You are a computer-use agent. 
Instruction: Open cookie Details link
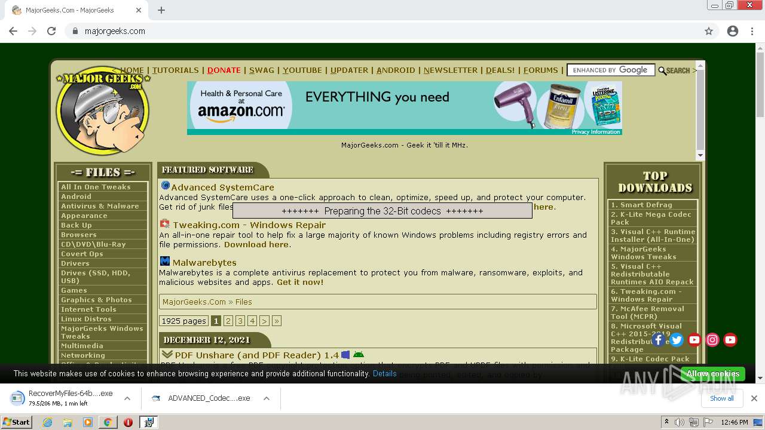point(384,373)
